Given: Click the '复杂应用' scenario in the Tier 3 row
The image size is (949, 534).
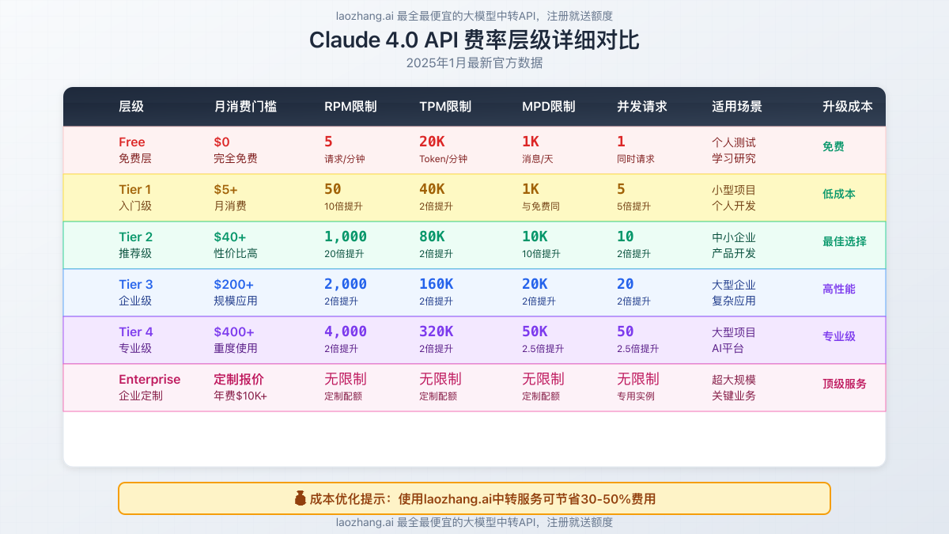Looking at the screenshot, I should (734, 301).
